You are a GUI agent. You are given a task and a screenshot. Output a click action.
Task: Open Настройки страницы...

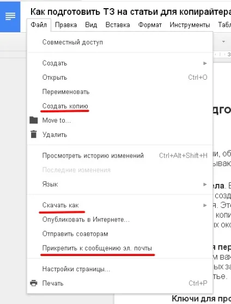[120, 269]
